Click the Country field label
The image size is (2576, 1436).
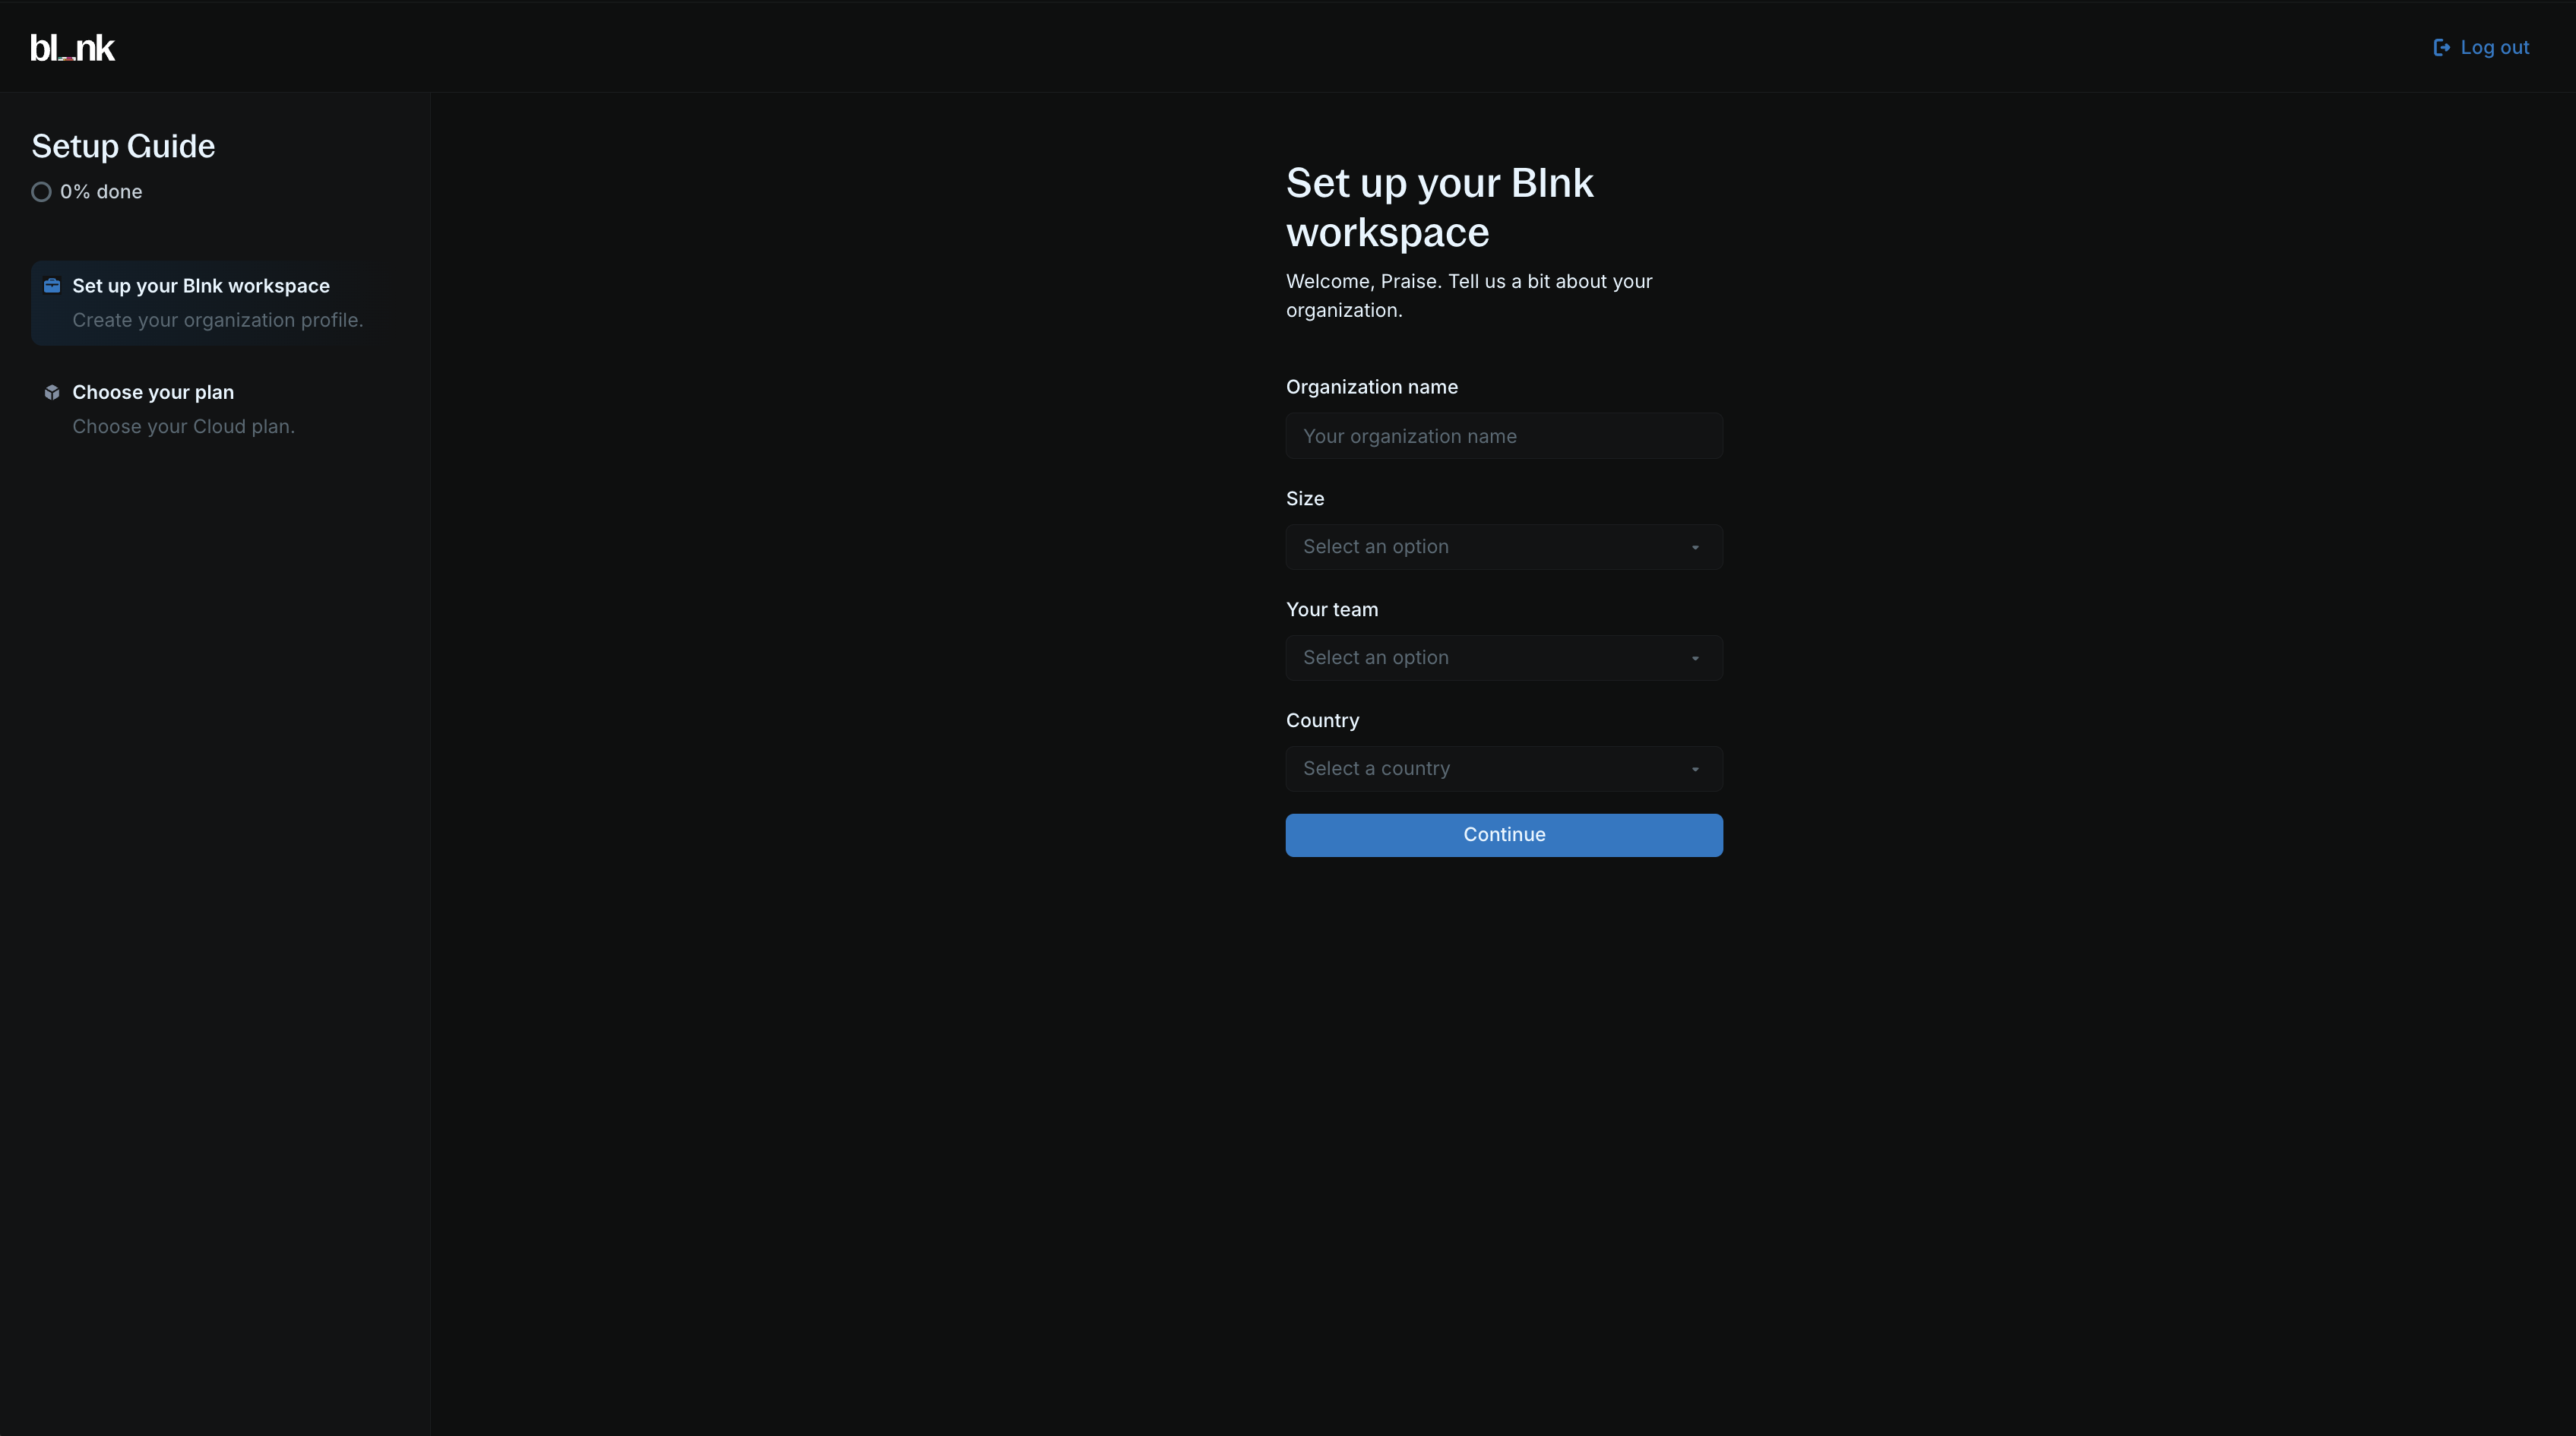[x=1322, y=720]
